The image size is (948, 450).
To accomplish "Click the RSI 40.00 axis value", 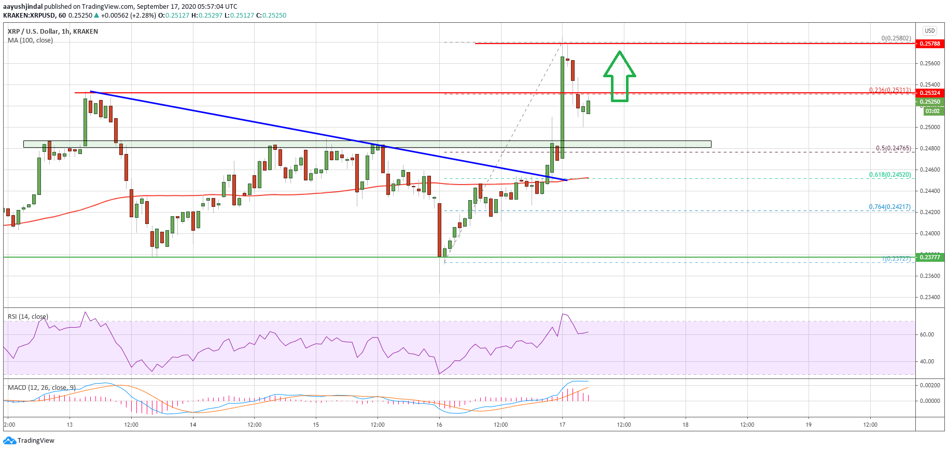I will click(x=927, y=362).
